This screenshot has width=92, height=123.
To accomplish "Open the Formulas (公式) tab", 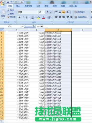I will point(38,6).
